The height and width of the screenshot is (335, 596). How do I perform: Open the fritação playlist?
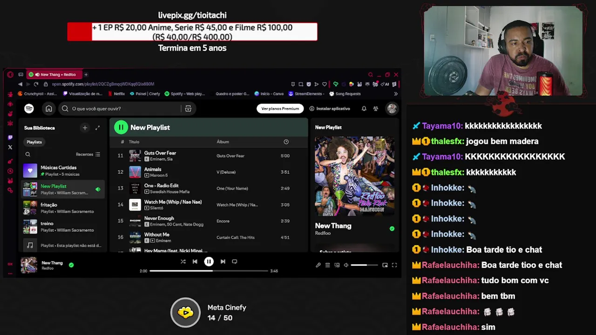point(63,208)
